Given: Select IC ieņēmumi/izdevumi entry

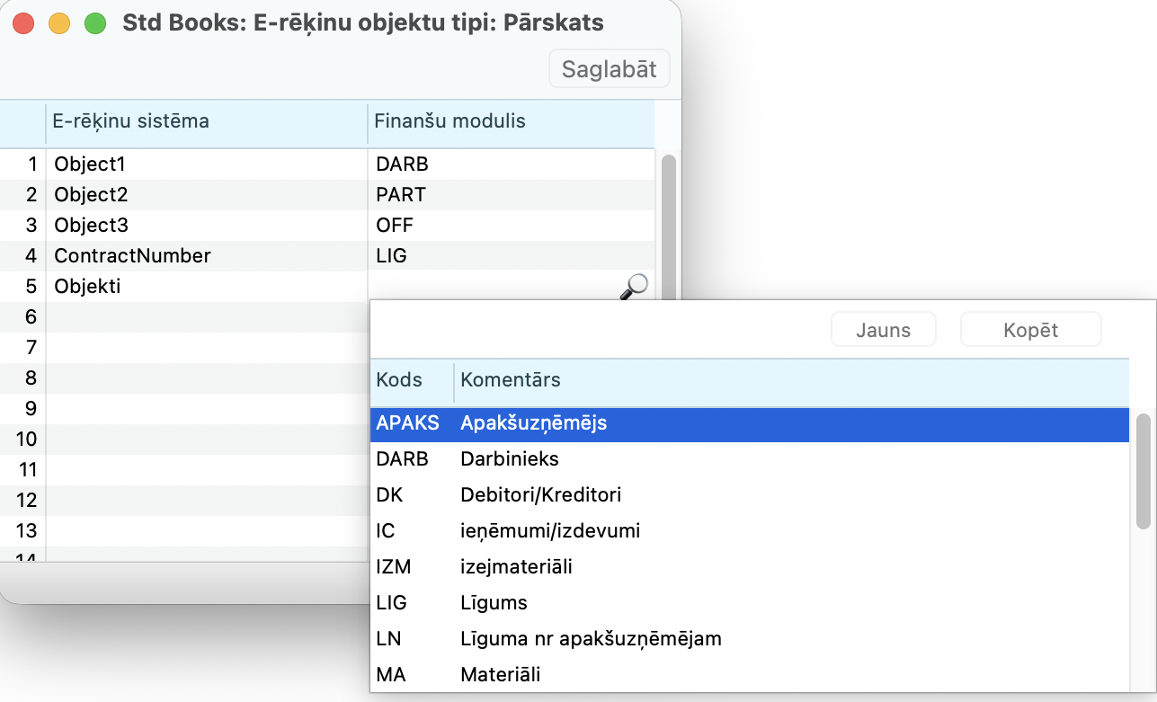Looking at the screenshot, I should (749, 531).
